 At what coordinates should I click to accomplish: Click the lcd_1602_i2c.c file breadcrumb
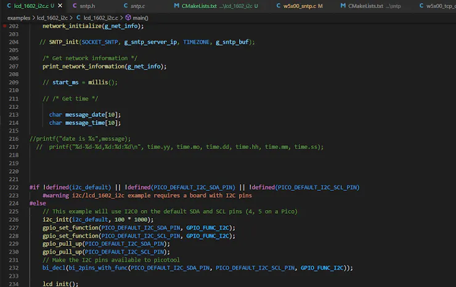(100, 18)
